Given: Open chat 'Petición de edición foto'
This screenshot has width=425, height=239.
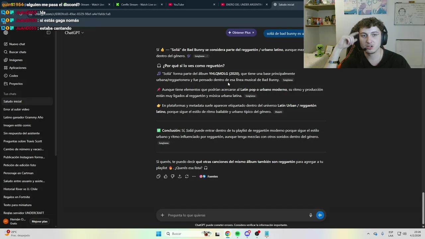Looking at the screenshot, I should pyautogui.click(x=27, y=165).
